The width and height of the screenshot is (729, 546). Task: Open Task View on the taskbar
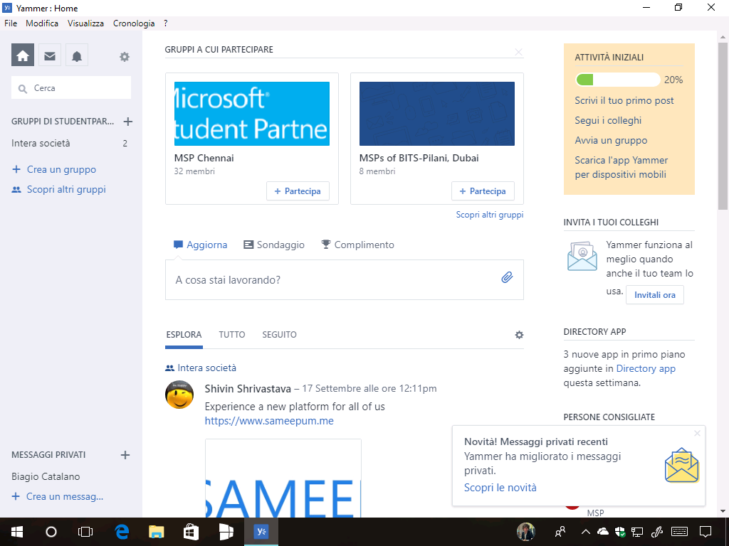point(85,532)
